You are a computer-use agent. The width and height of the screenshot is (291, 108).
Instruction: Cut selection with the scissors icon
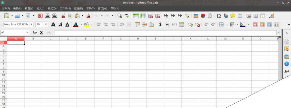point(63,16)
